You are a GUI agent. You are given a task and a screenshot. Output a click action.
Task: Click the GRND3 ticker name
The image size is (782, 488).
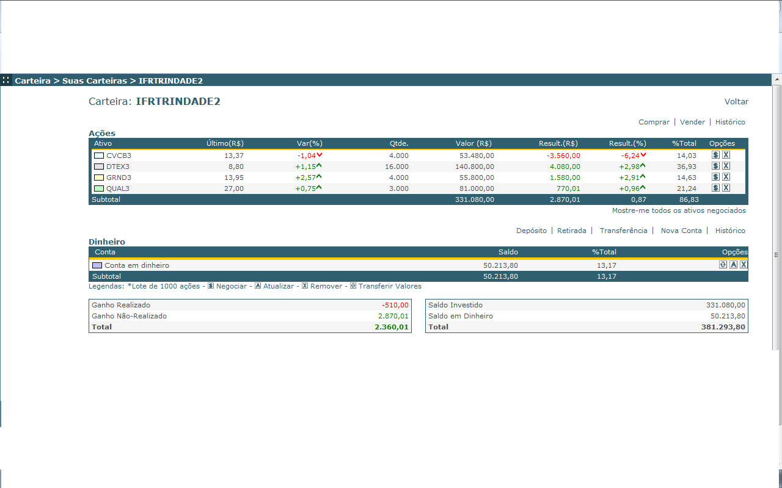pos(119,178)
